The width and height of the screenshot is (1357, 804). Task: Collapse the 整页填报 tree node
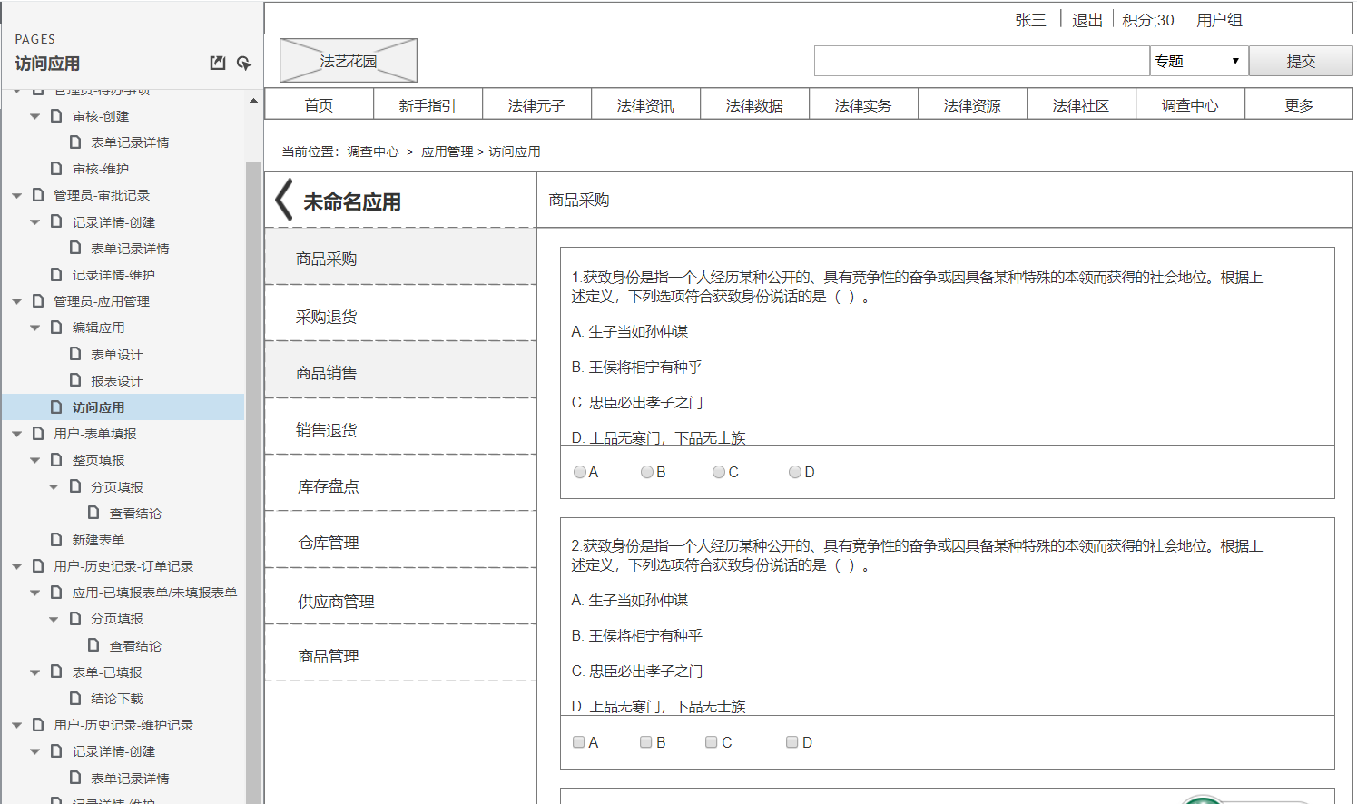click(x=34, y=460)
